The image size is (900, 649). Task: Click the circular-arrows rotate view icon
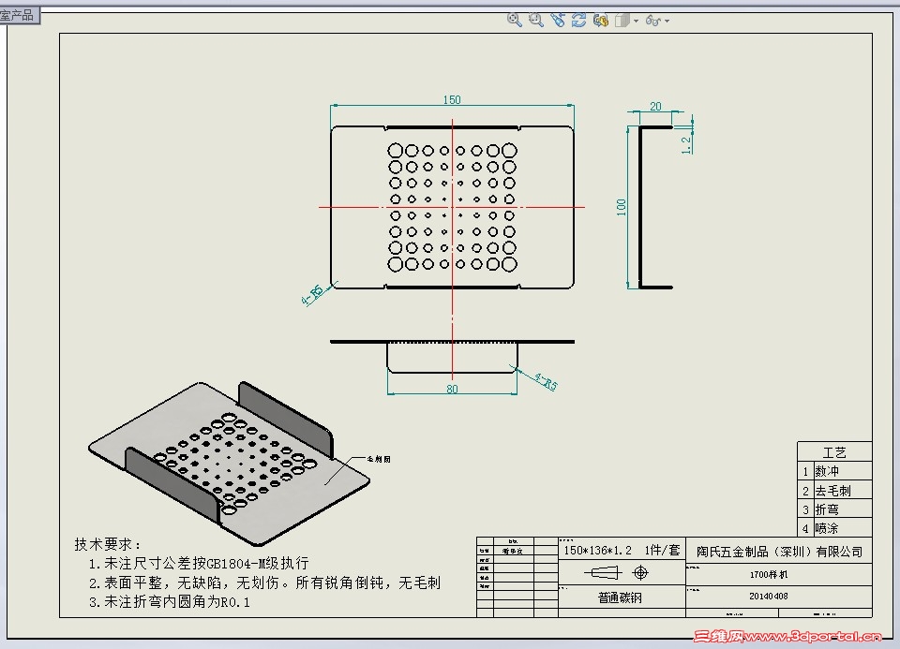pos(579,20)
